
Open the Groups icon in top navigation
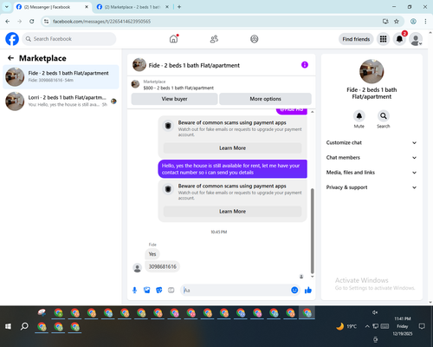point(255,39)
